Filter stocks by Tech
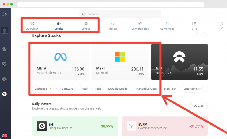The image size is (227, 139). (x=98, y=89)
